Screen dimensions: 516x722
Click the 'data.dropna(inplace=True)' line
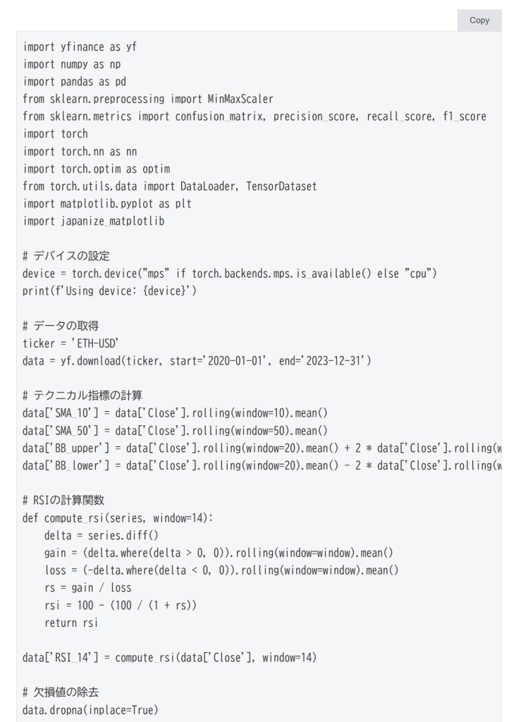[x=90, y=710]
